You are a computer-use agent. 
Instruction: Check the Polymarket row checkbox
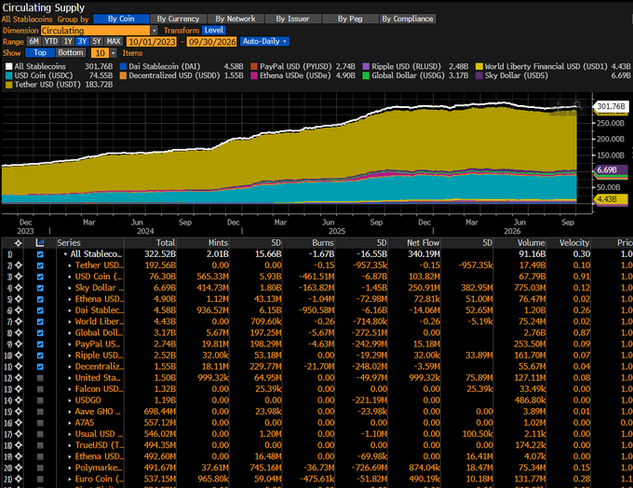tap(40, 468)
